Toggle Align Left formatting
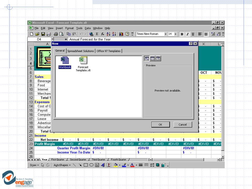This screenshot has height=189, width=252. [200, 34]
